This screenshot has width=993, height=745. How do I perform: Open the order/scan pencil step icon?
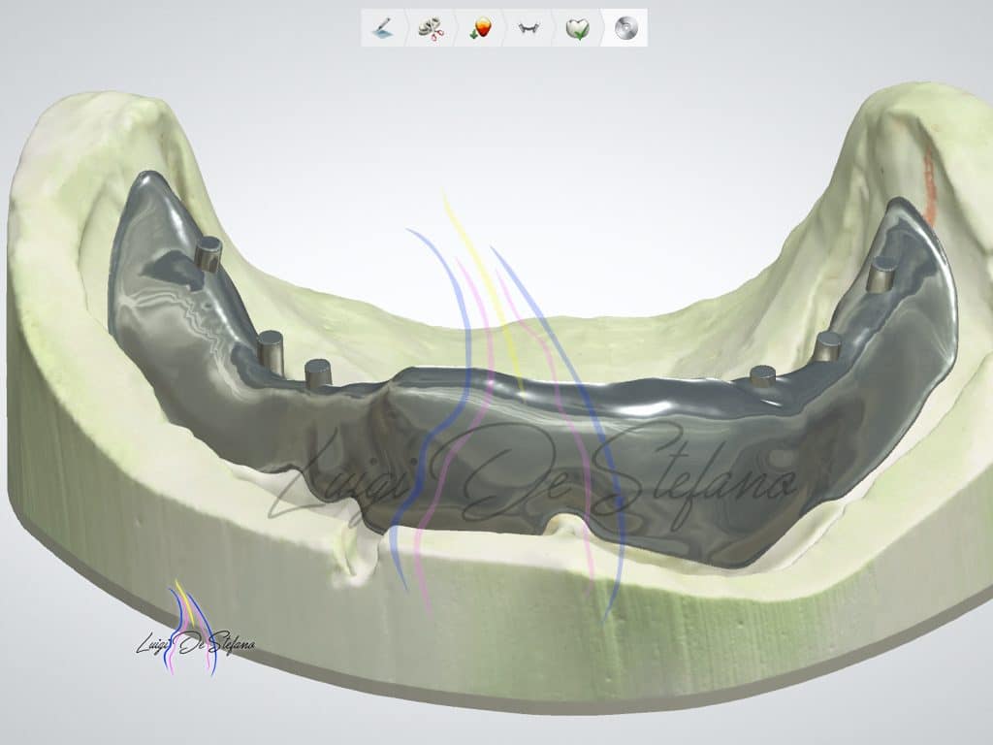click(x=381, y=28)
